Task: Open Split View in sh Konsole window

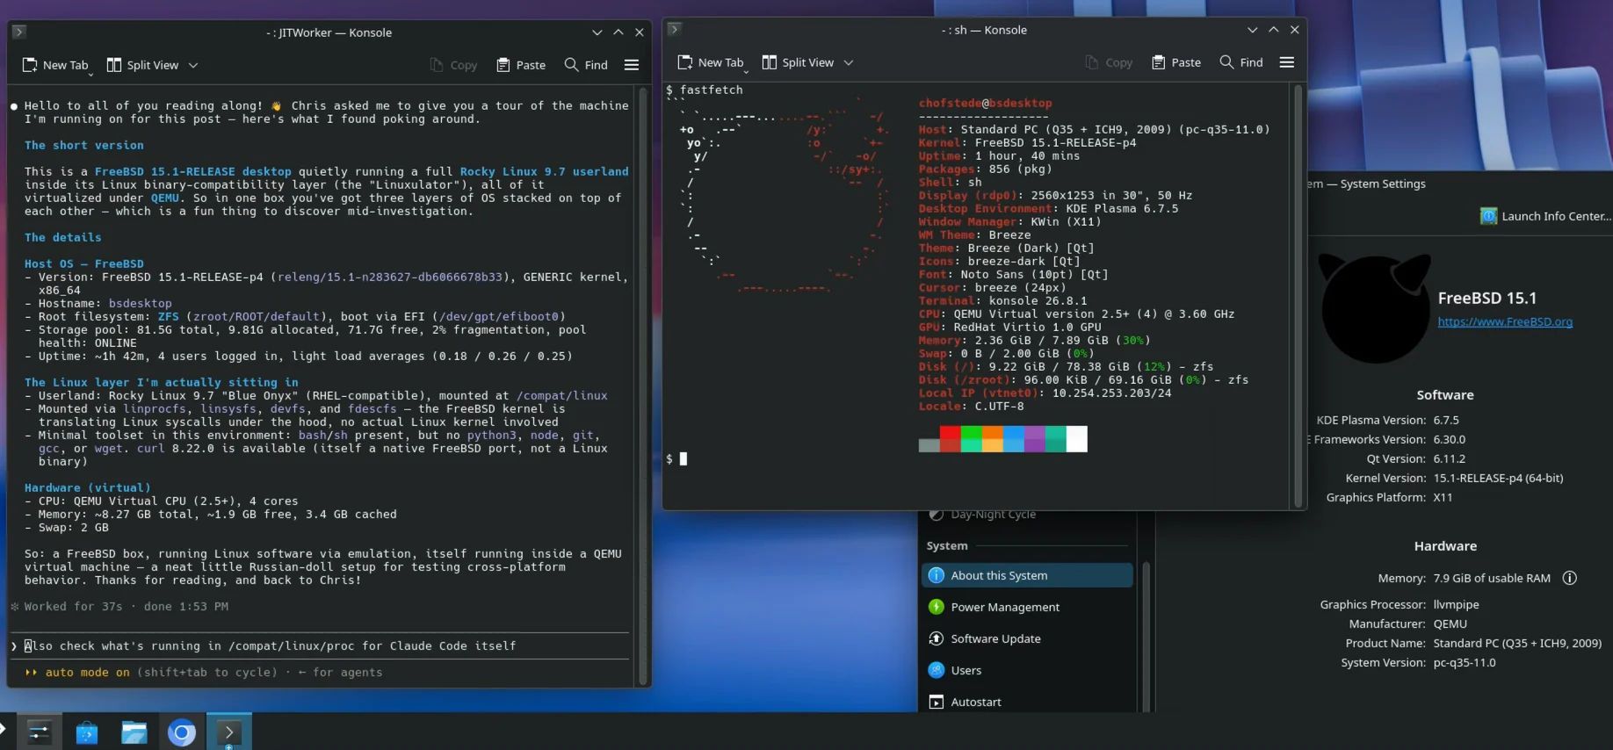Action: coord(798,62)
